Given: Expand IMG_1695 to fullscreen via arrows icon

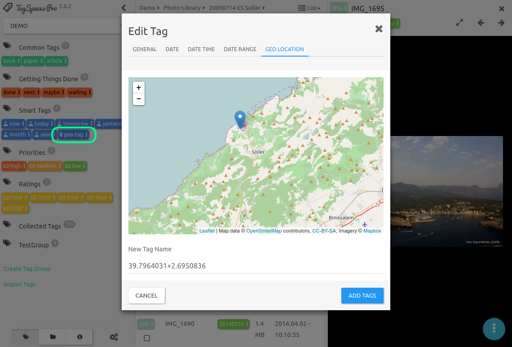Looking at the screenshot, I should point(459,22).
